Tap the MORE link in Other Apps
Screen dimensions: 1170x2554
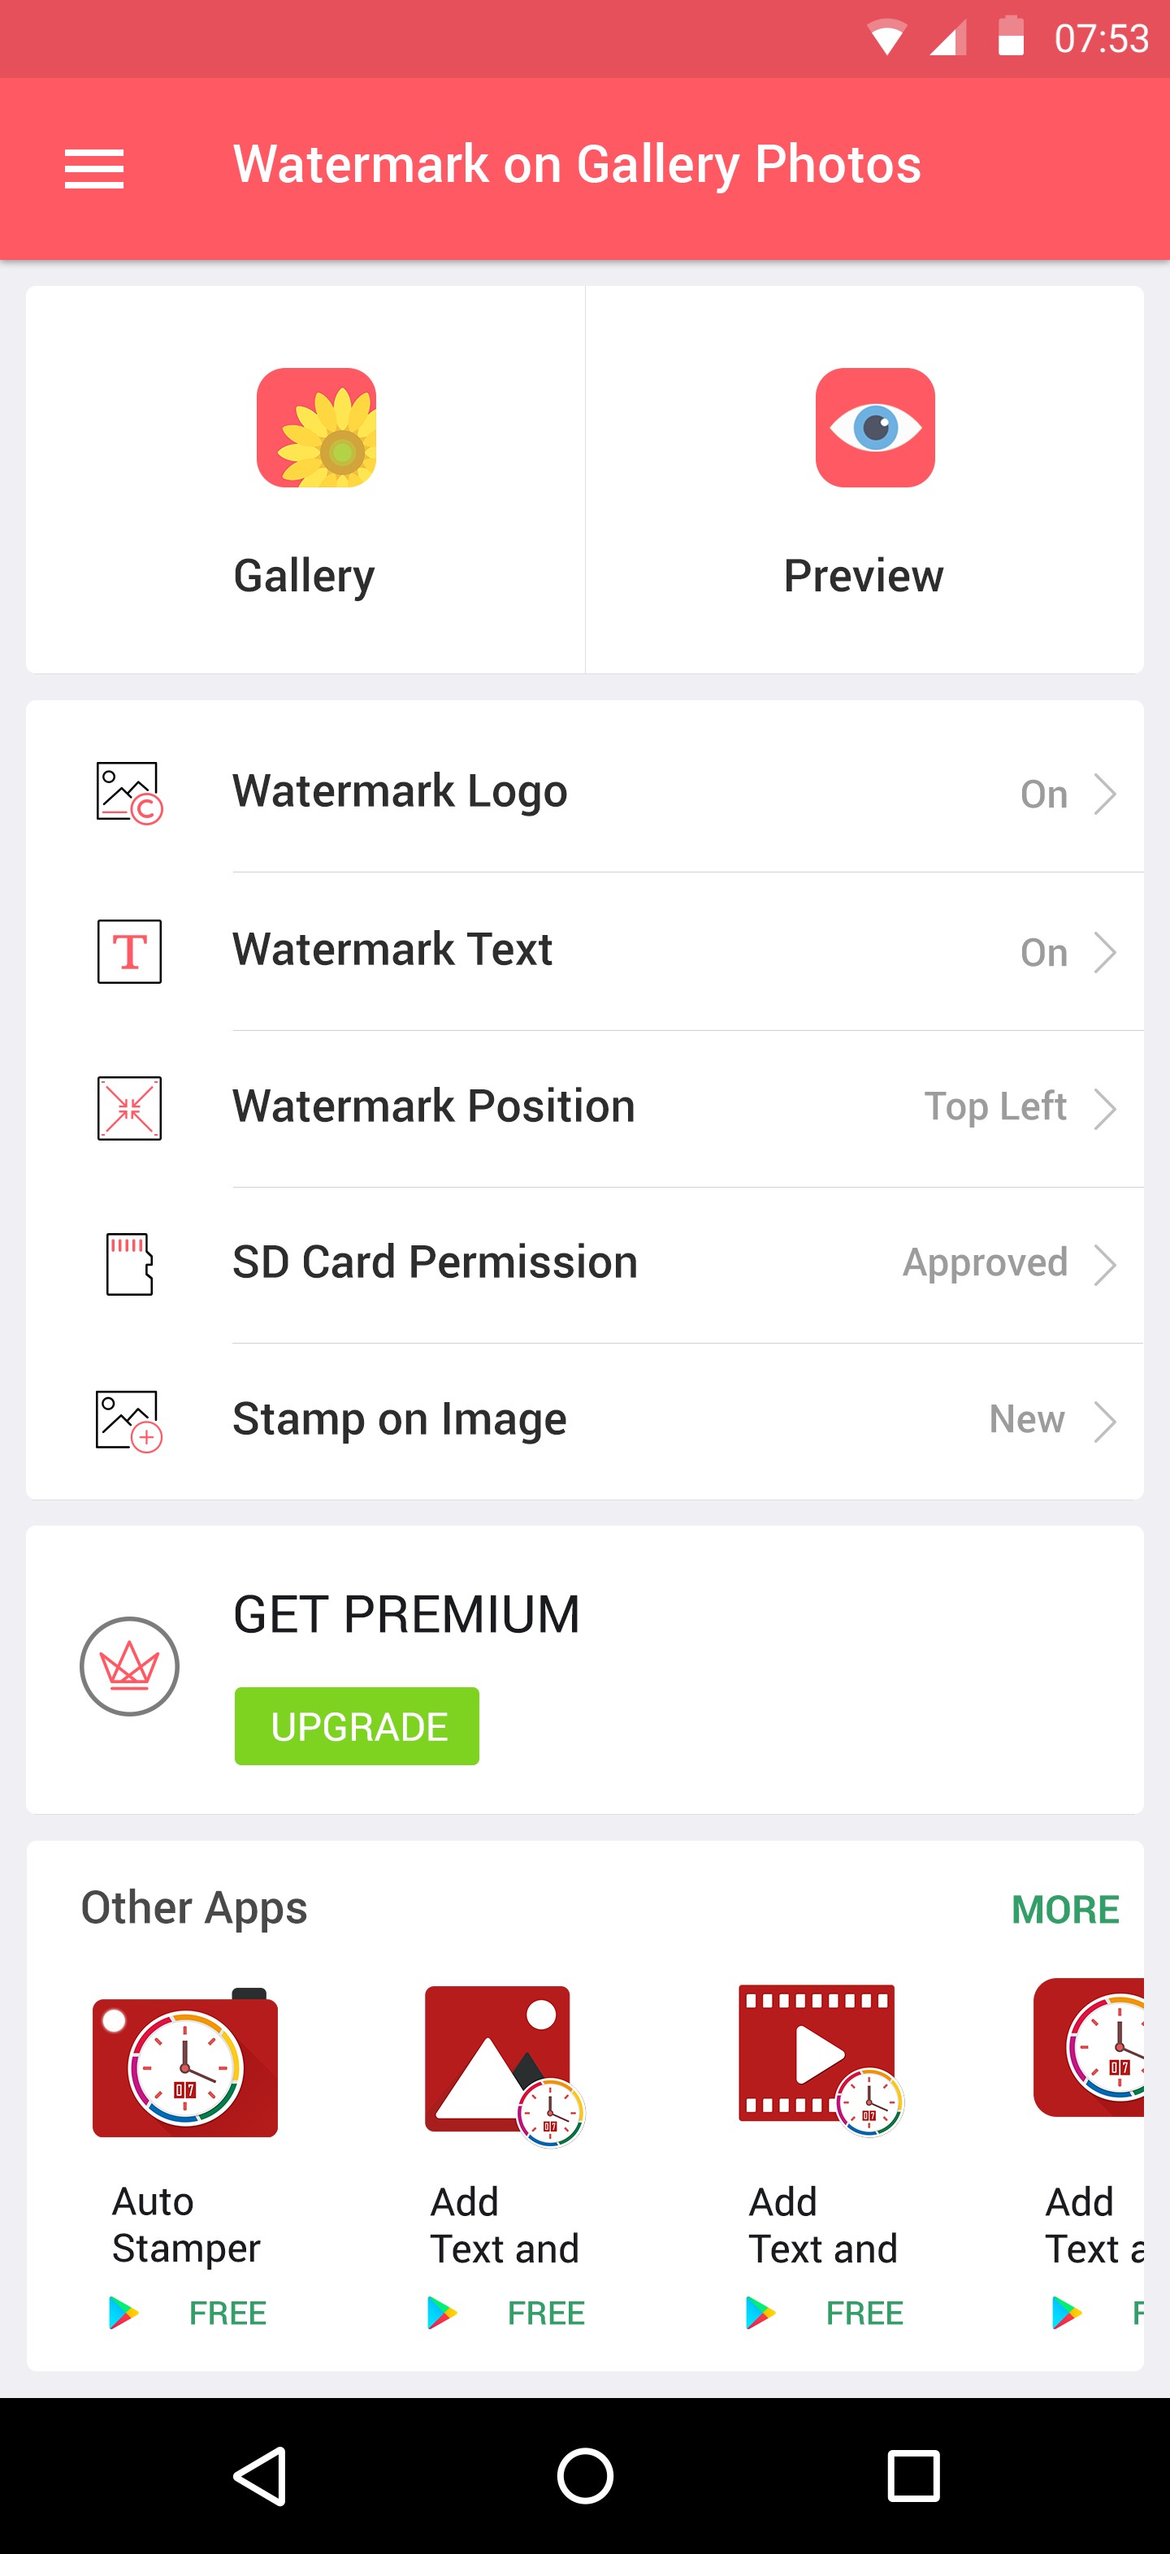1065,1910
